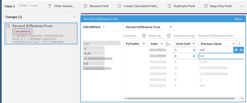Click the offset value field showing 1
Image resolution: width=247 pixels, height=103 pixels.
pyautogui.click(x=240, y=44)
